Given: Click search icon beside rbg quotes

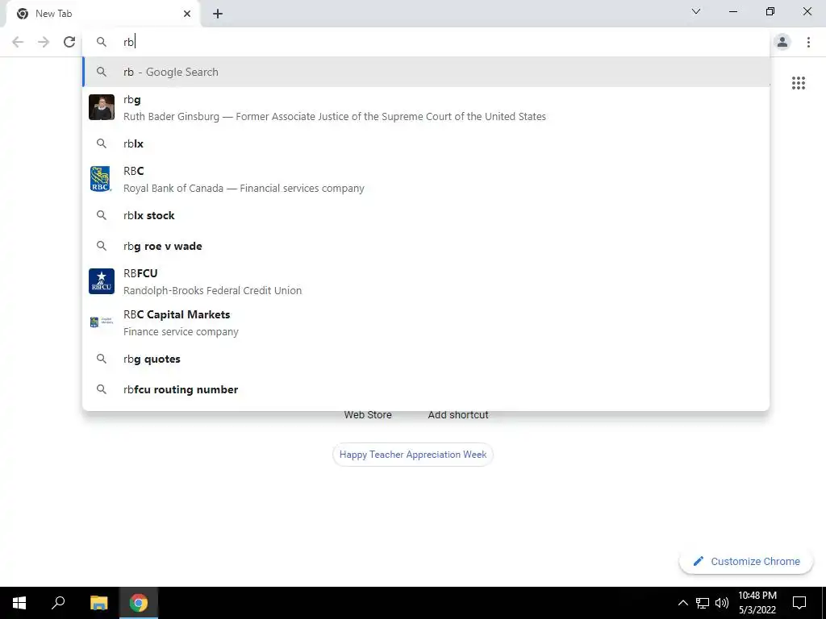Looking at the screenshot, I should (x=102, y=359).
